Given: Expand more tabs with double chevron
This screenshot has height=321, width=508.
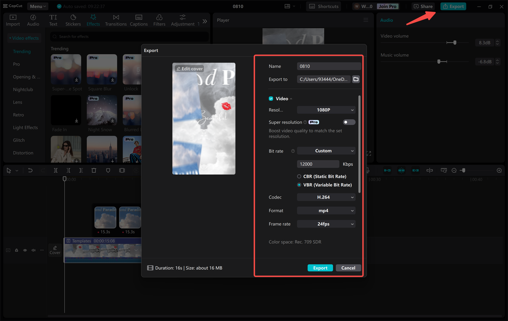Looking at the screenshot, I should 205,21.
